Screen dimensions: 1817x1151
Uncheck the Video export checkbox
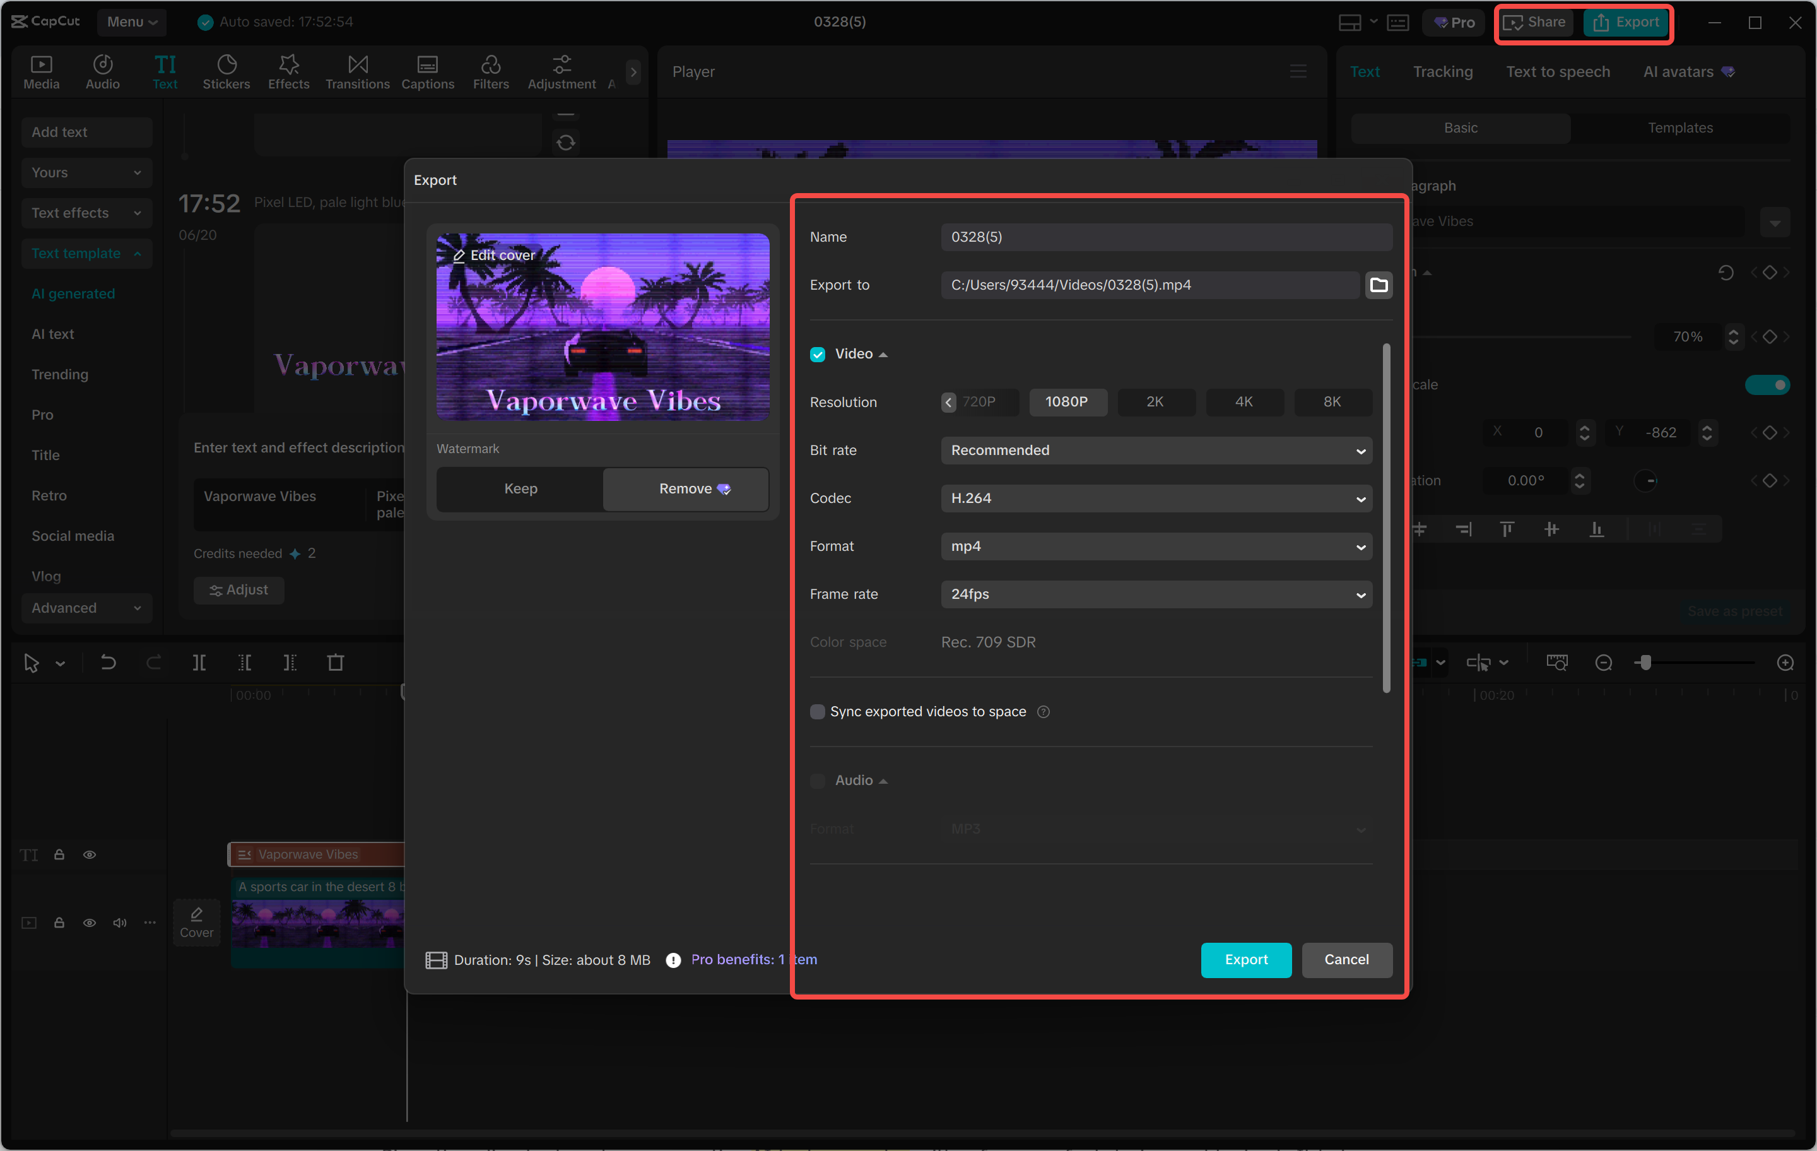[x=817, y=354]
